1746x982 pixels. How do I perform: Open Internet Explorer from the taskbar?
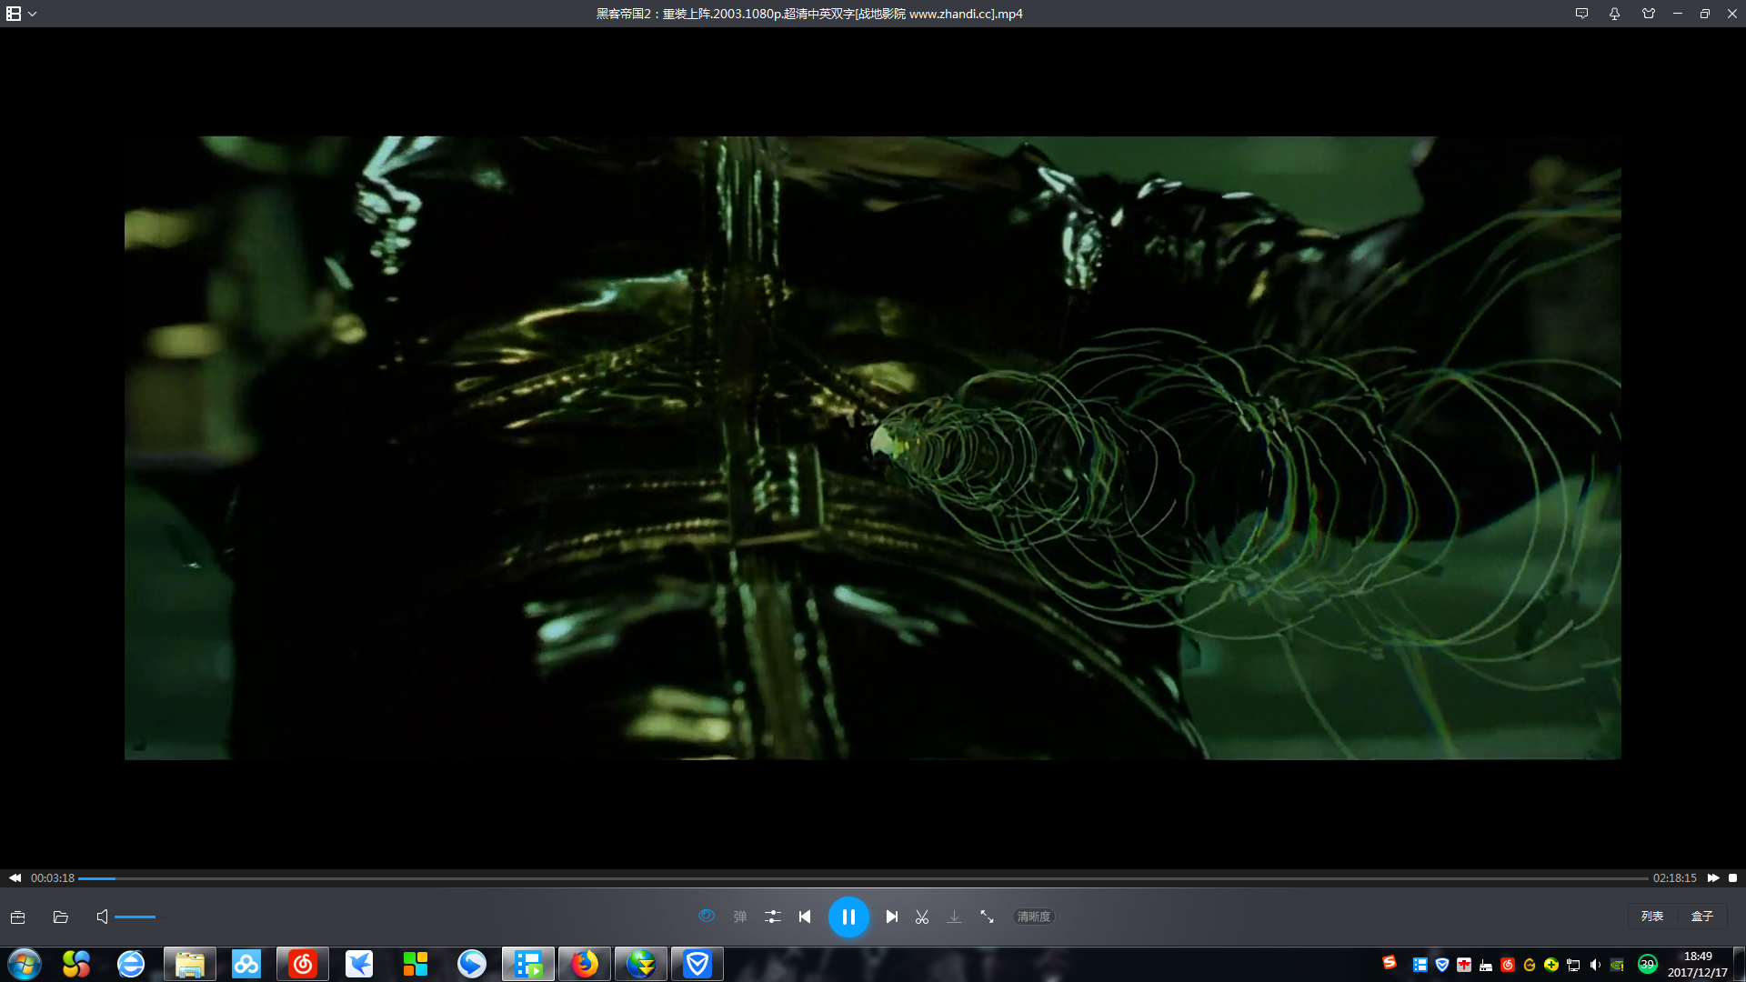[131, 964]
